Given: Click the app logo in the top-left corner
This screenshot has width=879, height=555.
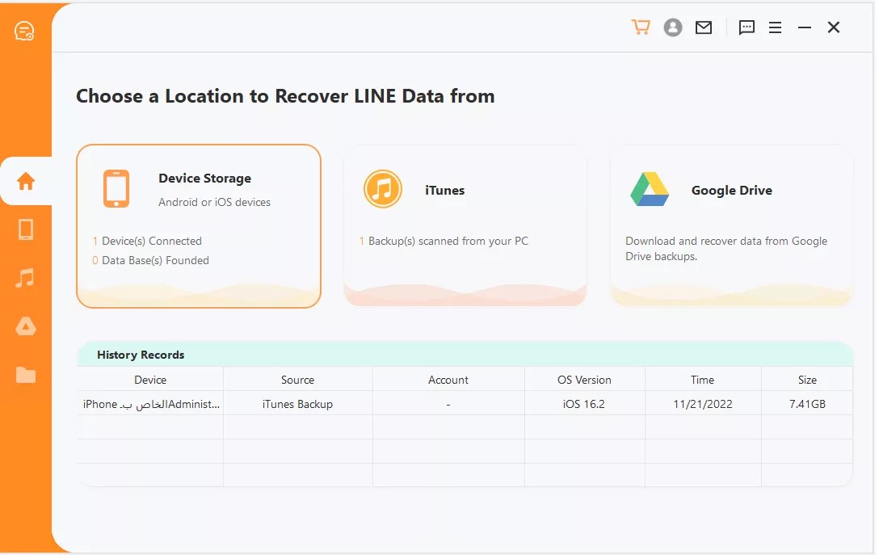Looking at the screenshot, I should pyautogui.click(x=24, y=31).
